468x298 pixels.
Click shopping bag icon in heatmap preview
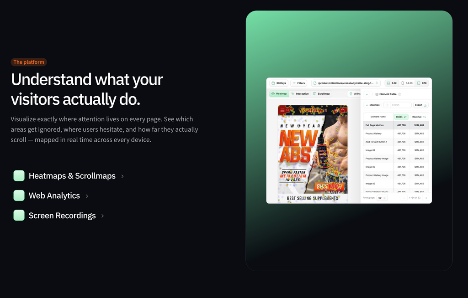pos(342,110)
